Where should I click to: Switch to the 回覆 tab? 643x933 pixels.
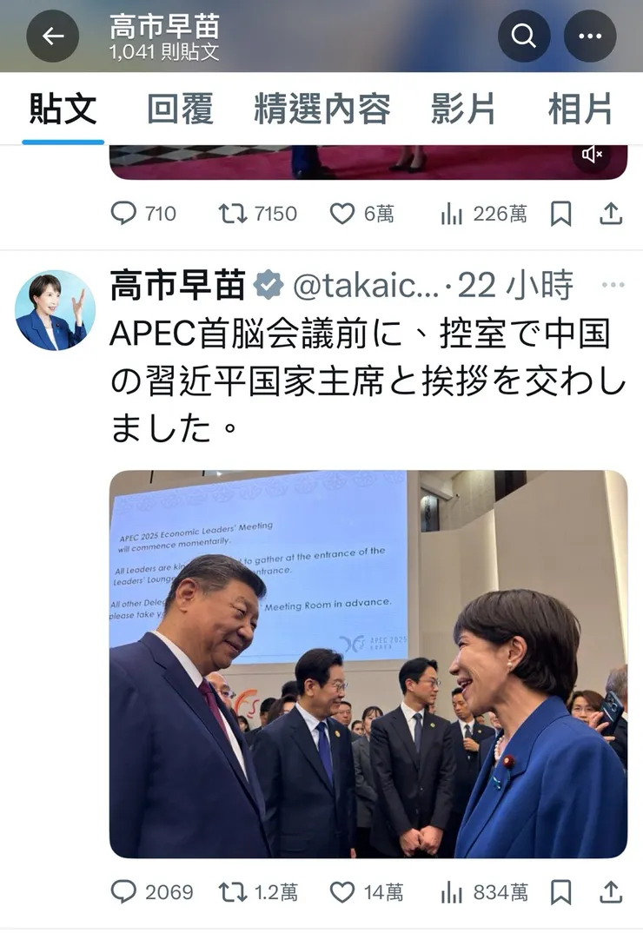[x=181, y=109]
